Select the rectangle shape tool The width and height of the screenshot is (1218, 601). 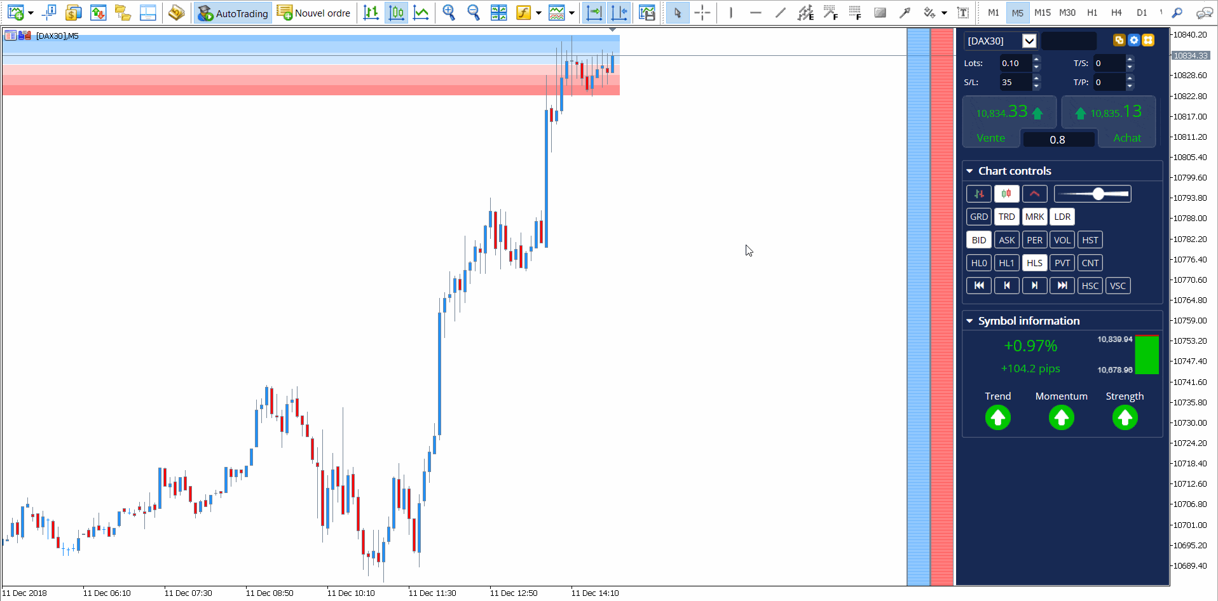[880, 13]
